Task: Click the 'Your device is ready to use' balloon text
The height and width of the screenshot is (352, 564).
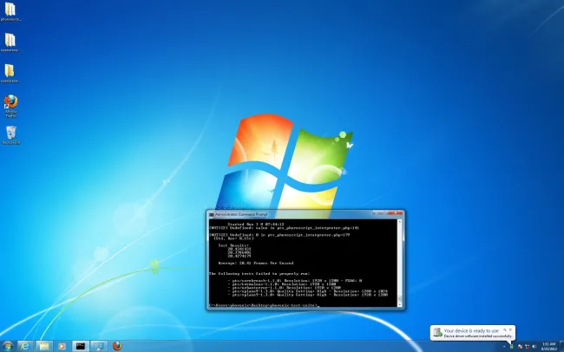Action: 471,331
